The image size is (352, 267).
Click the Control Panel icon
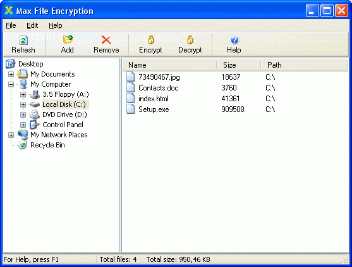point(34,125)
